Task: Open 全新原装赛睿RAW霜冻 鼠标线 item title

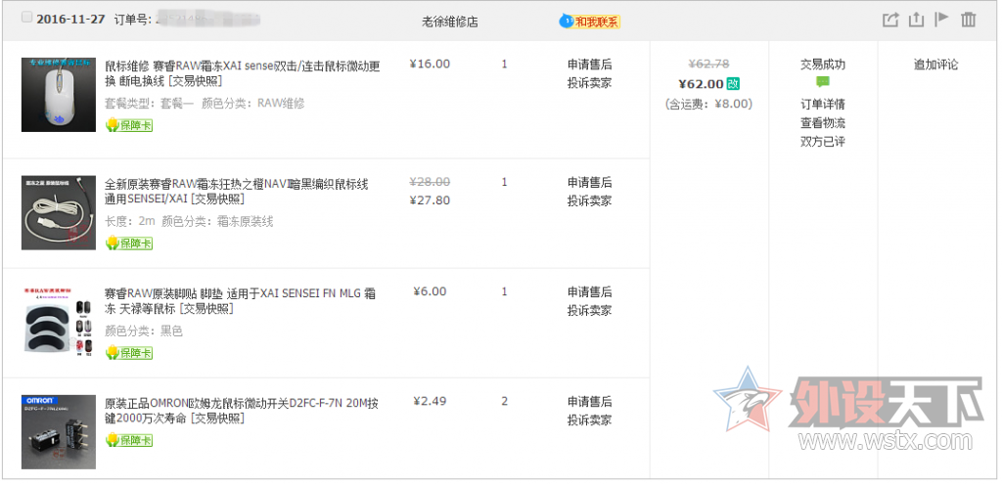Action: (x=237, y=192)
